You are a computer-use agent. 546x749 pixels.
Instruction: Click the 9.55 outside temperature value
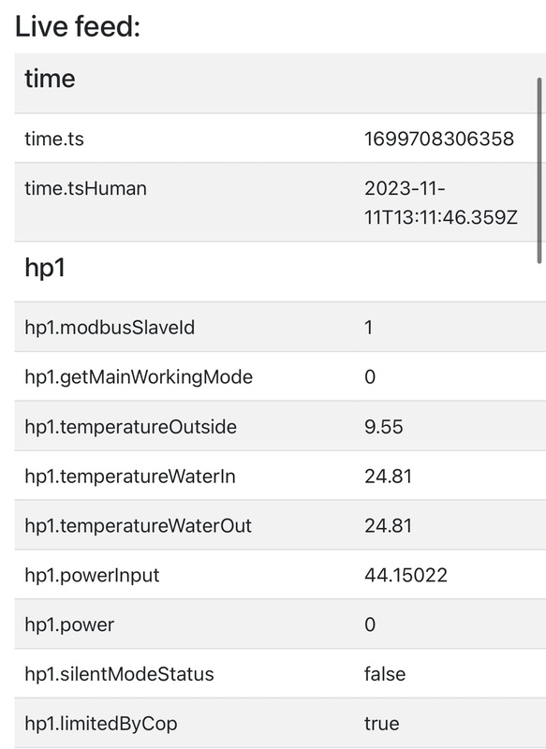pyautogui.click(x=384, y=427)
